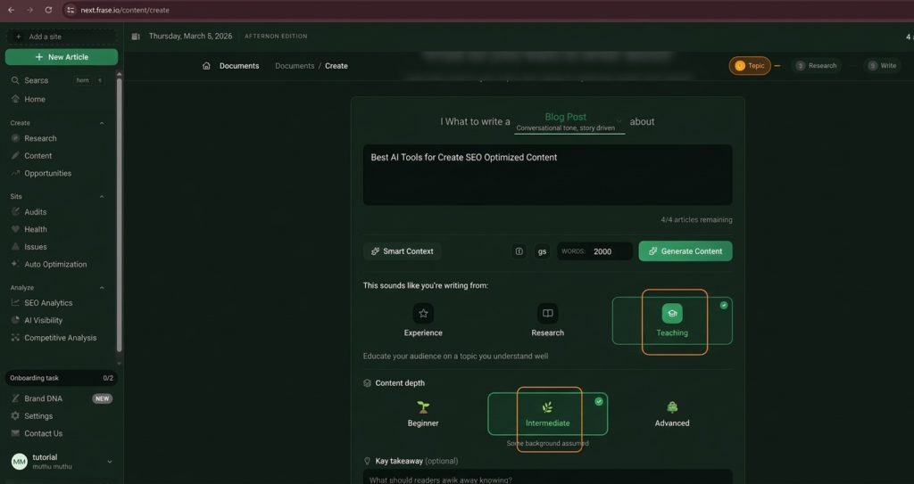Viewport: 914px width, 484px height.
Task: Select the Topic step
Action: point(750,66)
